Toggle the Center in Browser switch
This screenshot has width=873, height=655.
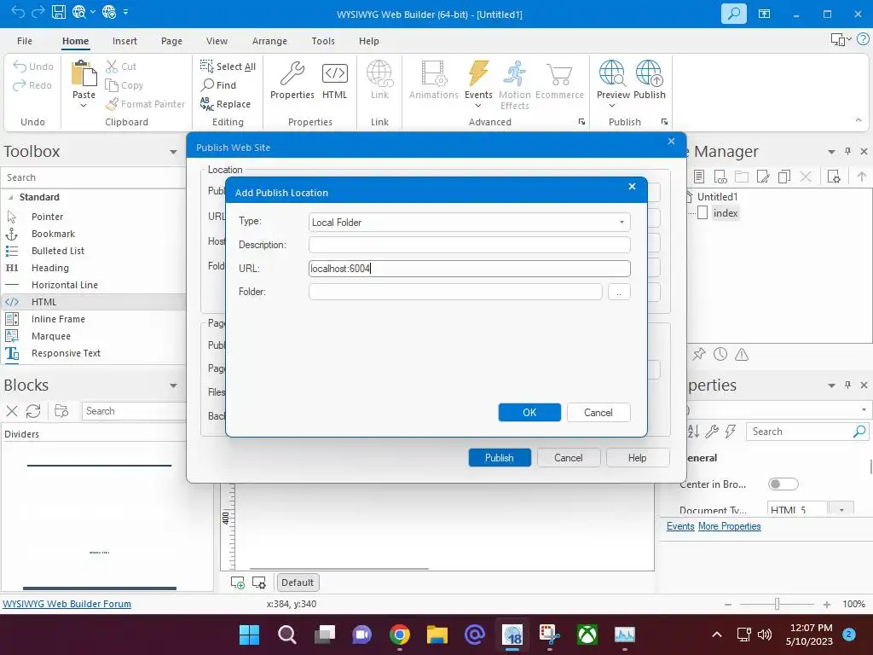coord(783,484)
